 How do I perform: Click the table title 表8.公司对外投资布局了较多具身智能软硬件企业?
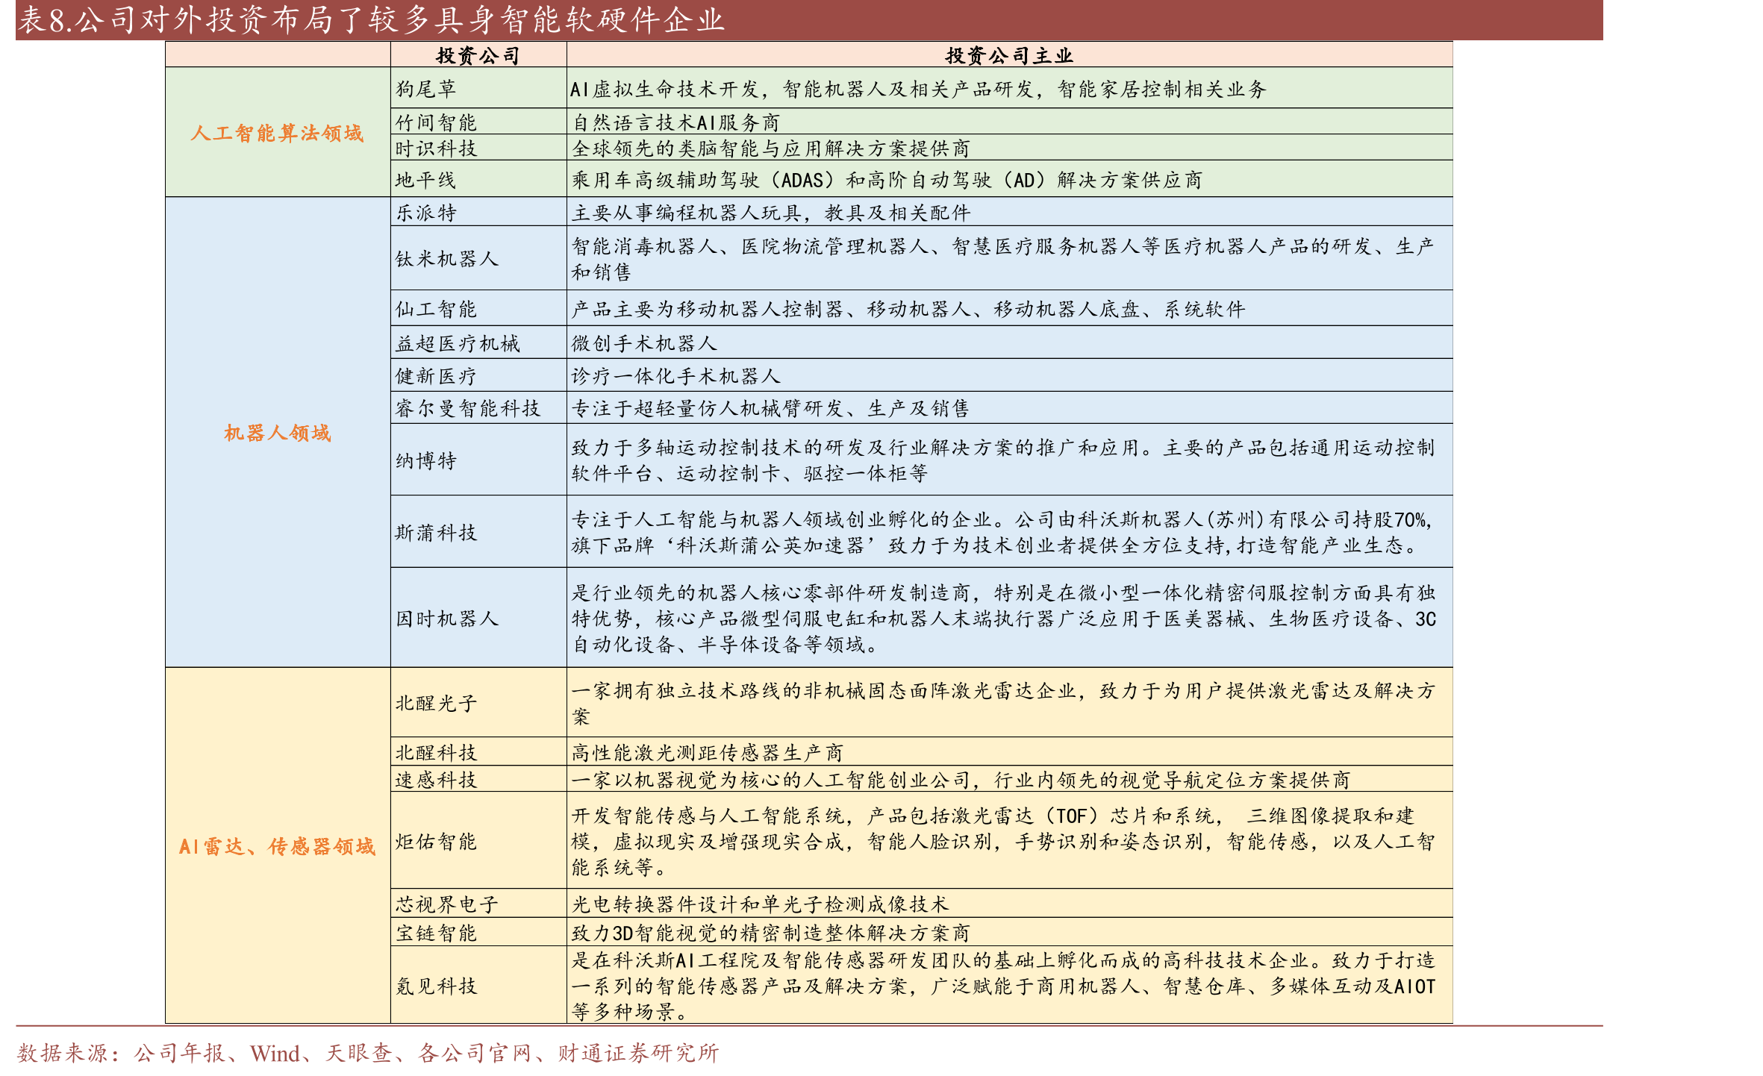tap(371, 19)
